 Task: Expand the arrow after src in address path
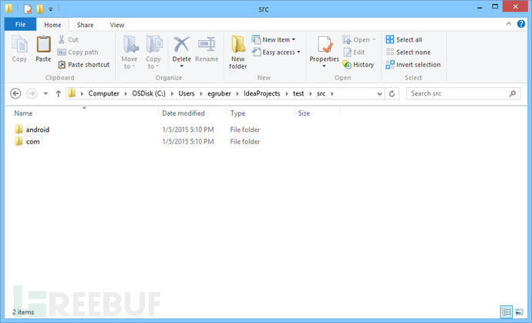332,93
